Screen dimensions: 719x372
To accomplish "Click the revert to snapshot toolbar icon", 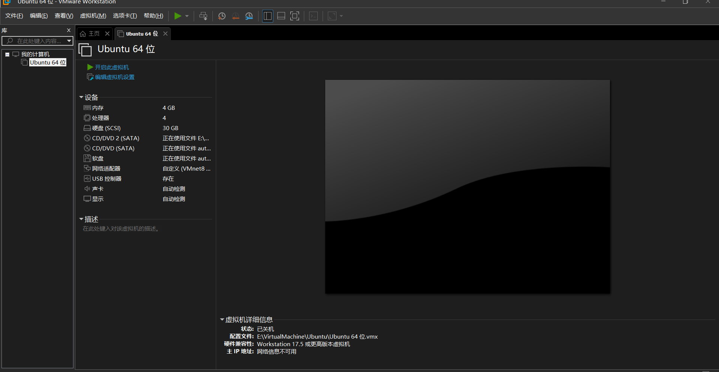I will pyautogui.click(x=235, y=16).
